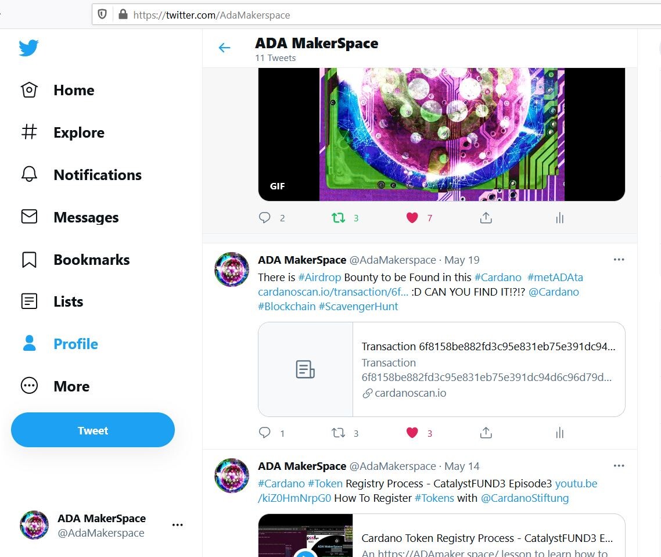The width and height of the screenshot is (661, 557).
Task: Play the GIF image in tweet
Action: click(441, 134)
